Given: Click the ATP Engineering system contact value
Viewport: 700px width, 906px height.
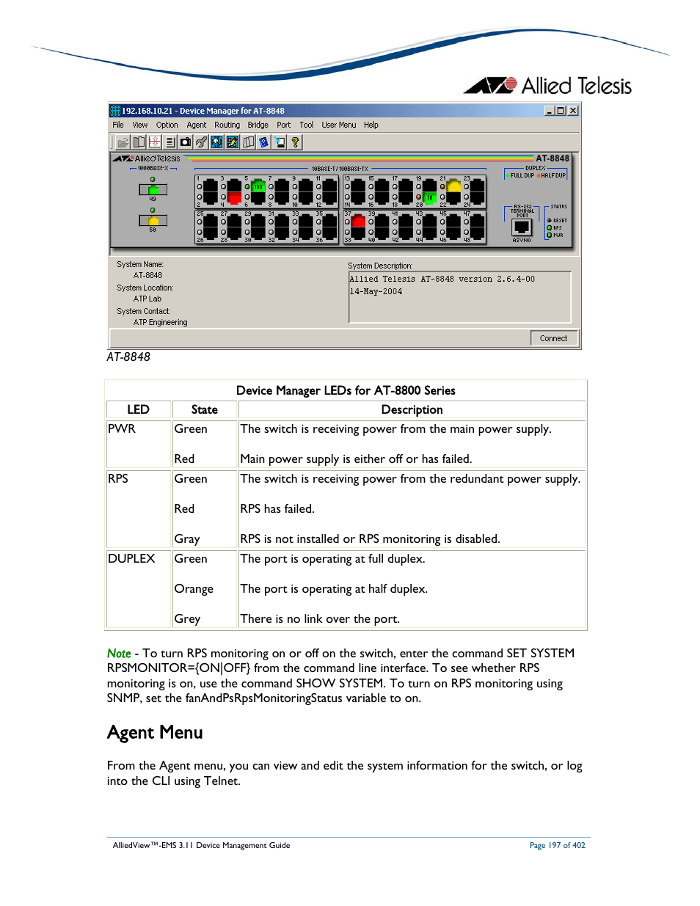Looking at the screenshot, I should (160, 323).
